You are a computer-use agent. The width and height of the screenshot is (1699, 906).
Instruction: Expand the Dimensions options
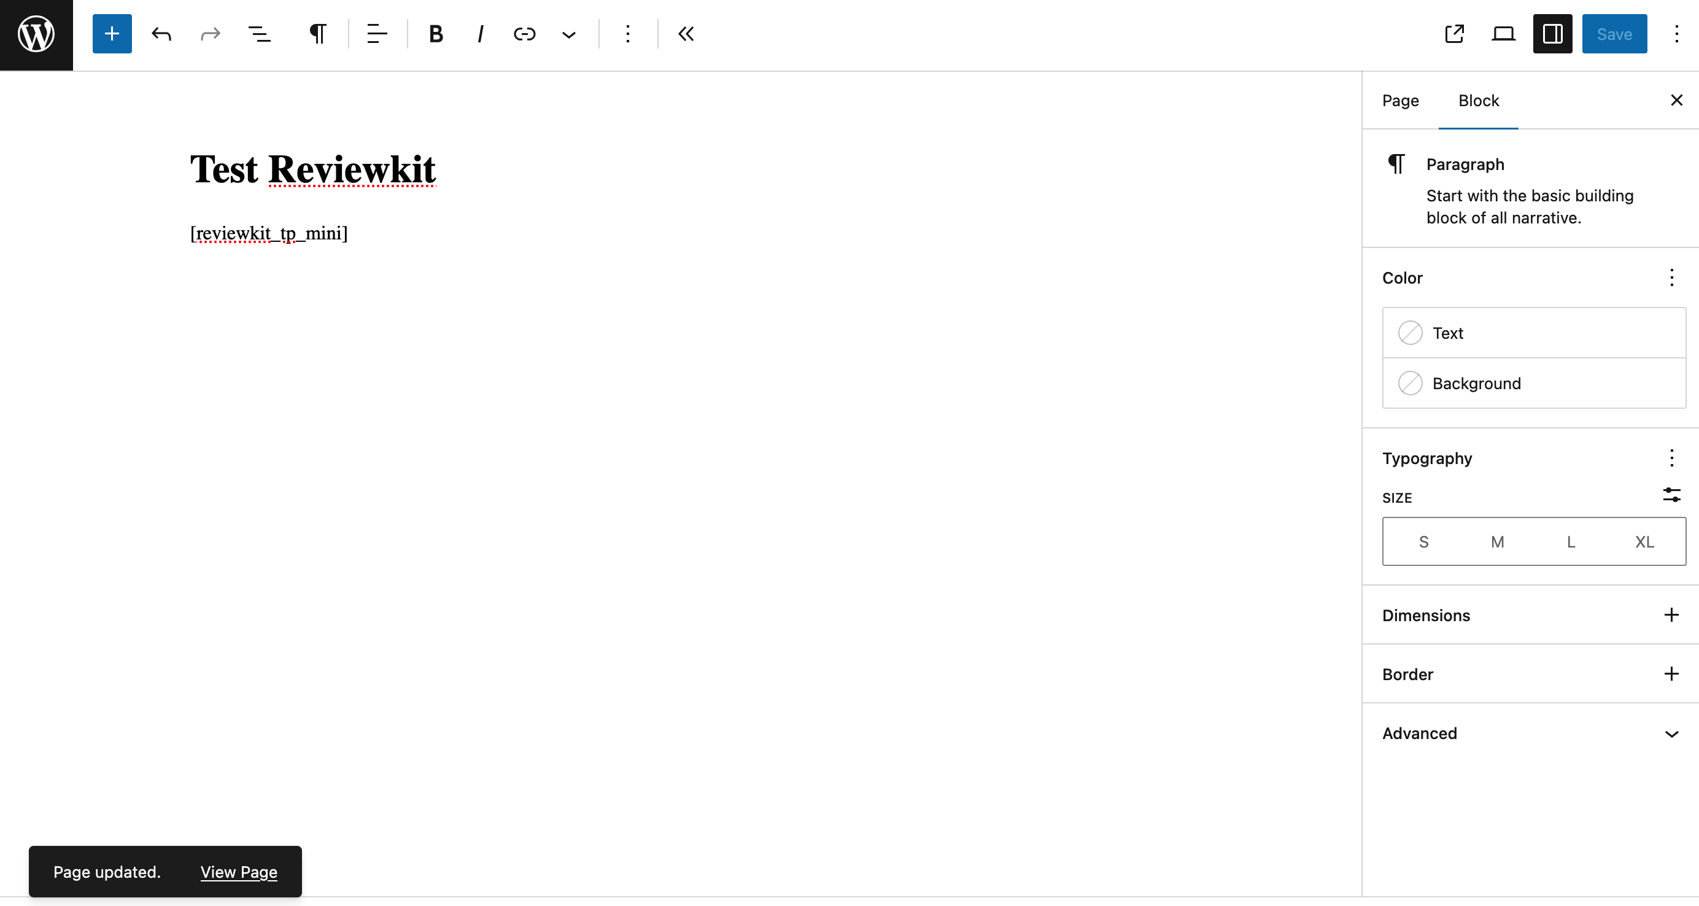pos(1671,615)
